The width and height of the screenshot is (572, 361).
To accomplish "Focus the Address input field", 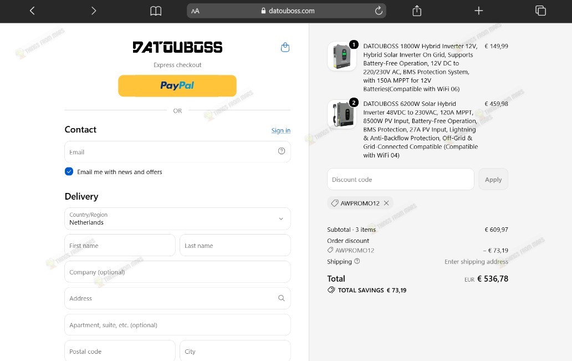I will (x=177, y=298).
